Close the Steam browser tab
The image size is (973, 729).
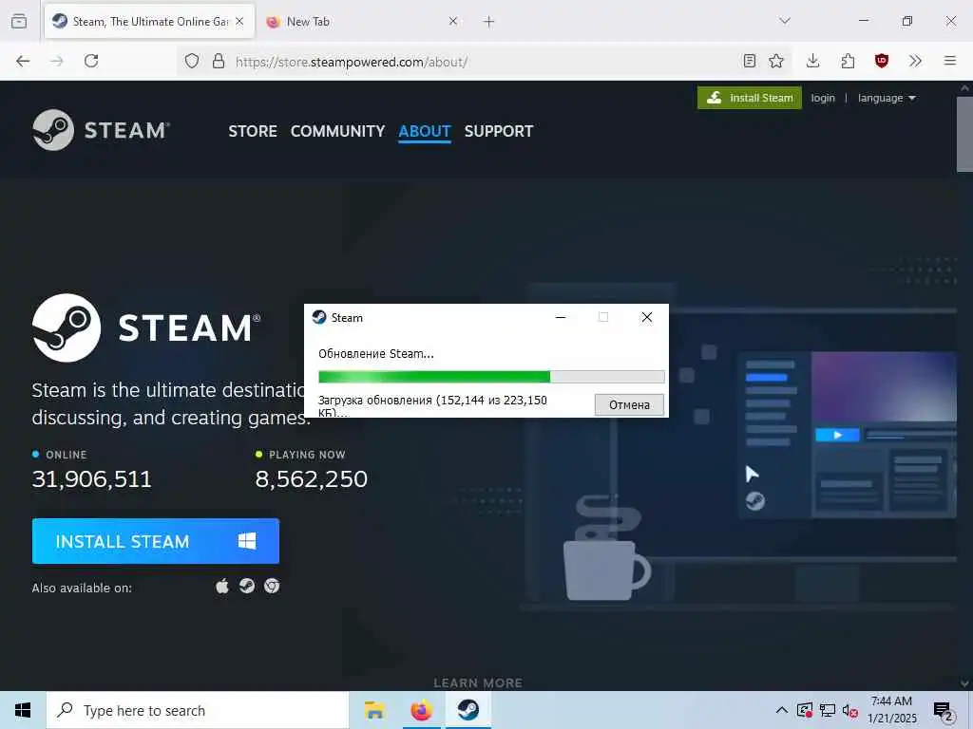239,21
